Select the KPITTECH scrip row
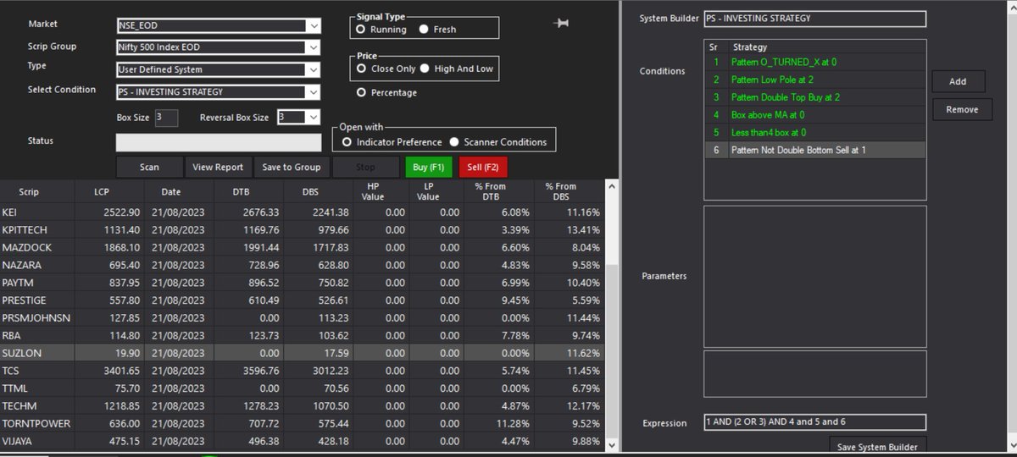1017x457 pixels. [x=302, y=229]
